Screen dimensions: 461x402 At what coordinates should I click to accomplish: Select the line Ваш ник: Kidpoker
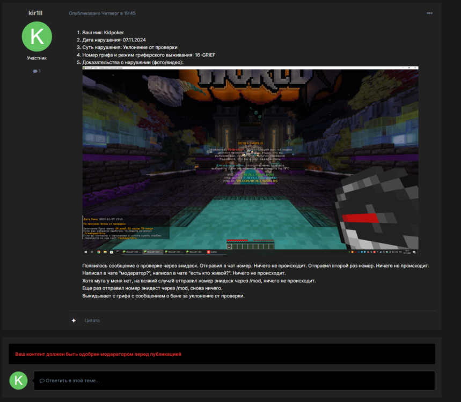coord(103,33)
